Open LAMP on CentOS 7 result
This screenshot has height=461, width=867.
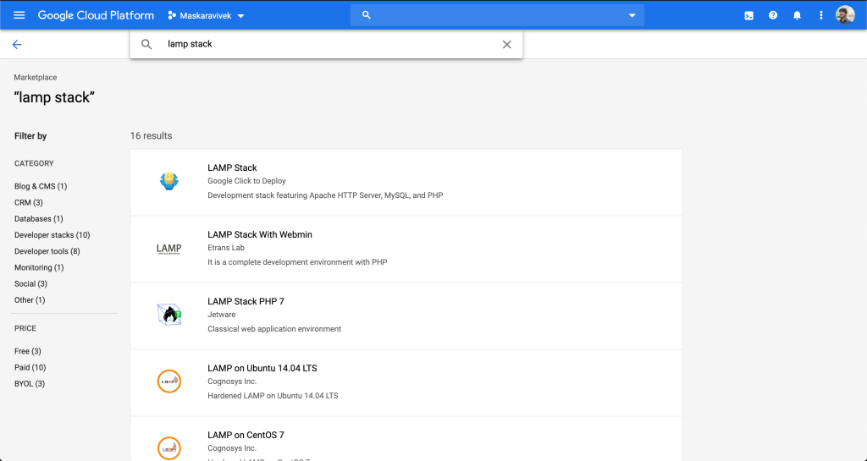pyautogui.click(x=246, y=435)
